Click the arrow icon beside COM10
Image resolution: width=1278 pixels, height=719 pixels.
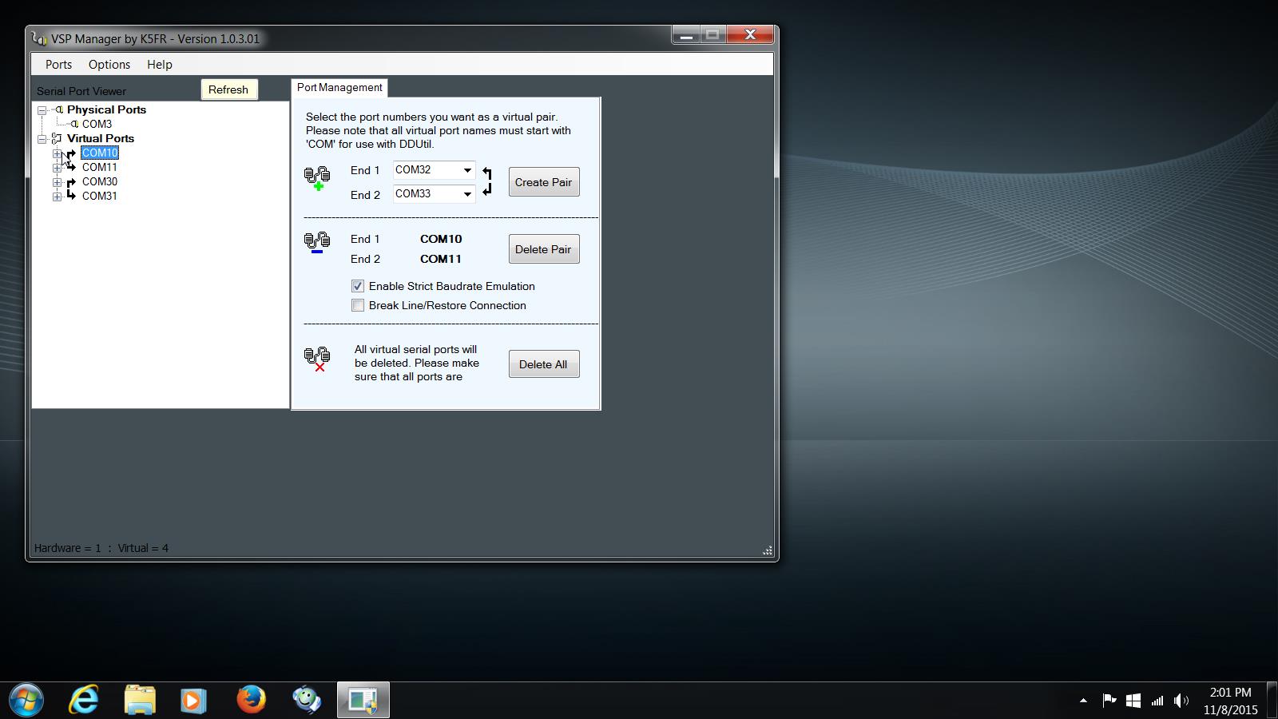[71, 153]
